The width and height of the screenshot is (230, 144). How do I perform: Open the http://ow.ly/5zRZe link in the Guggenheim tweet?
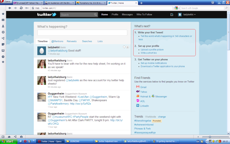80,104
